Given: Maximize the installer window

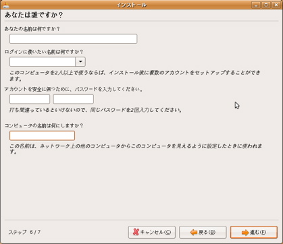Looking at the screenshot, I should tap(266, 5).
